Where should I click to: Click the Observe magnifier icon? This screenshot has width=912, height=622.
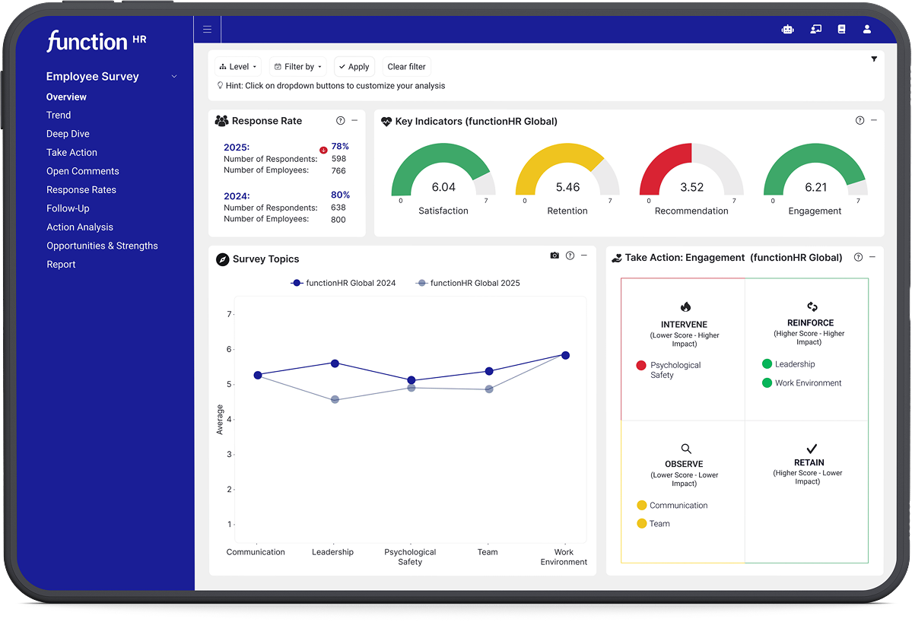(686, 448)
